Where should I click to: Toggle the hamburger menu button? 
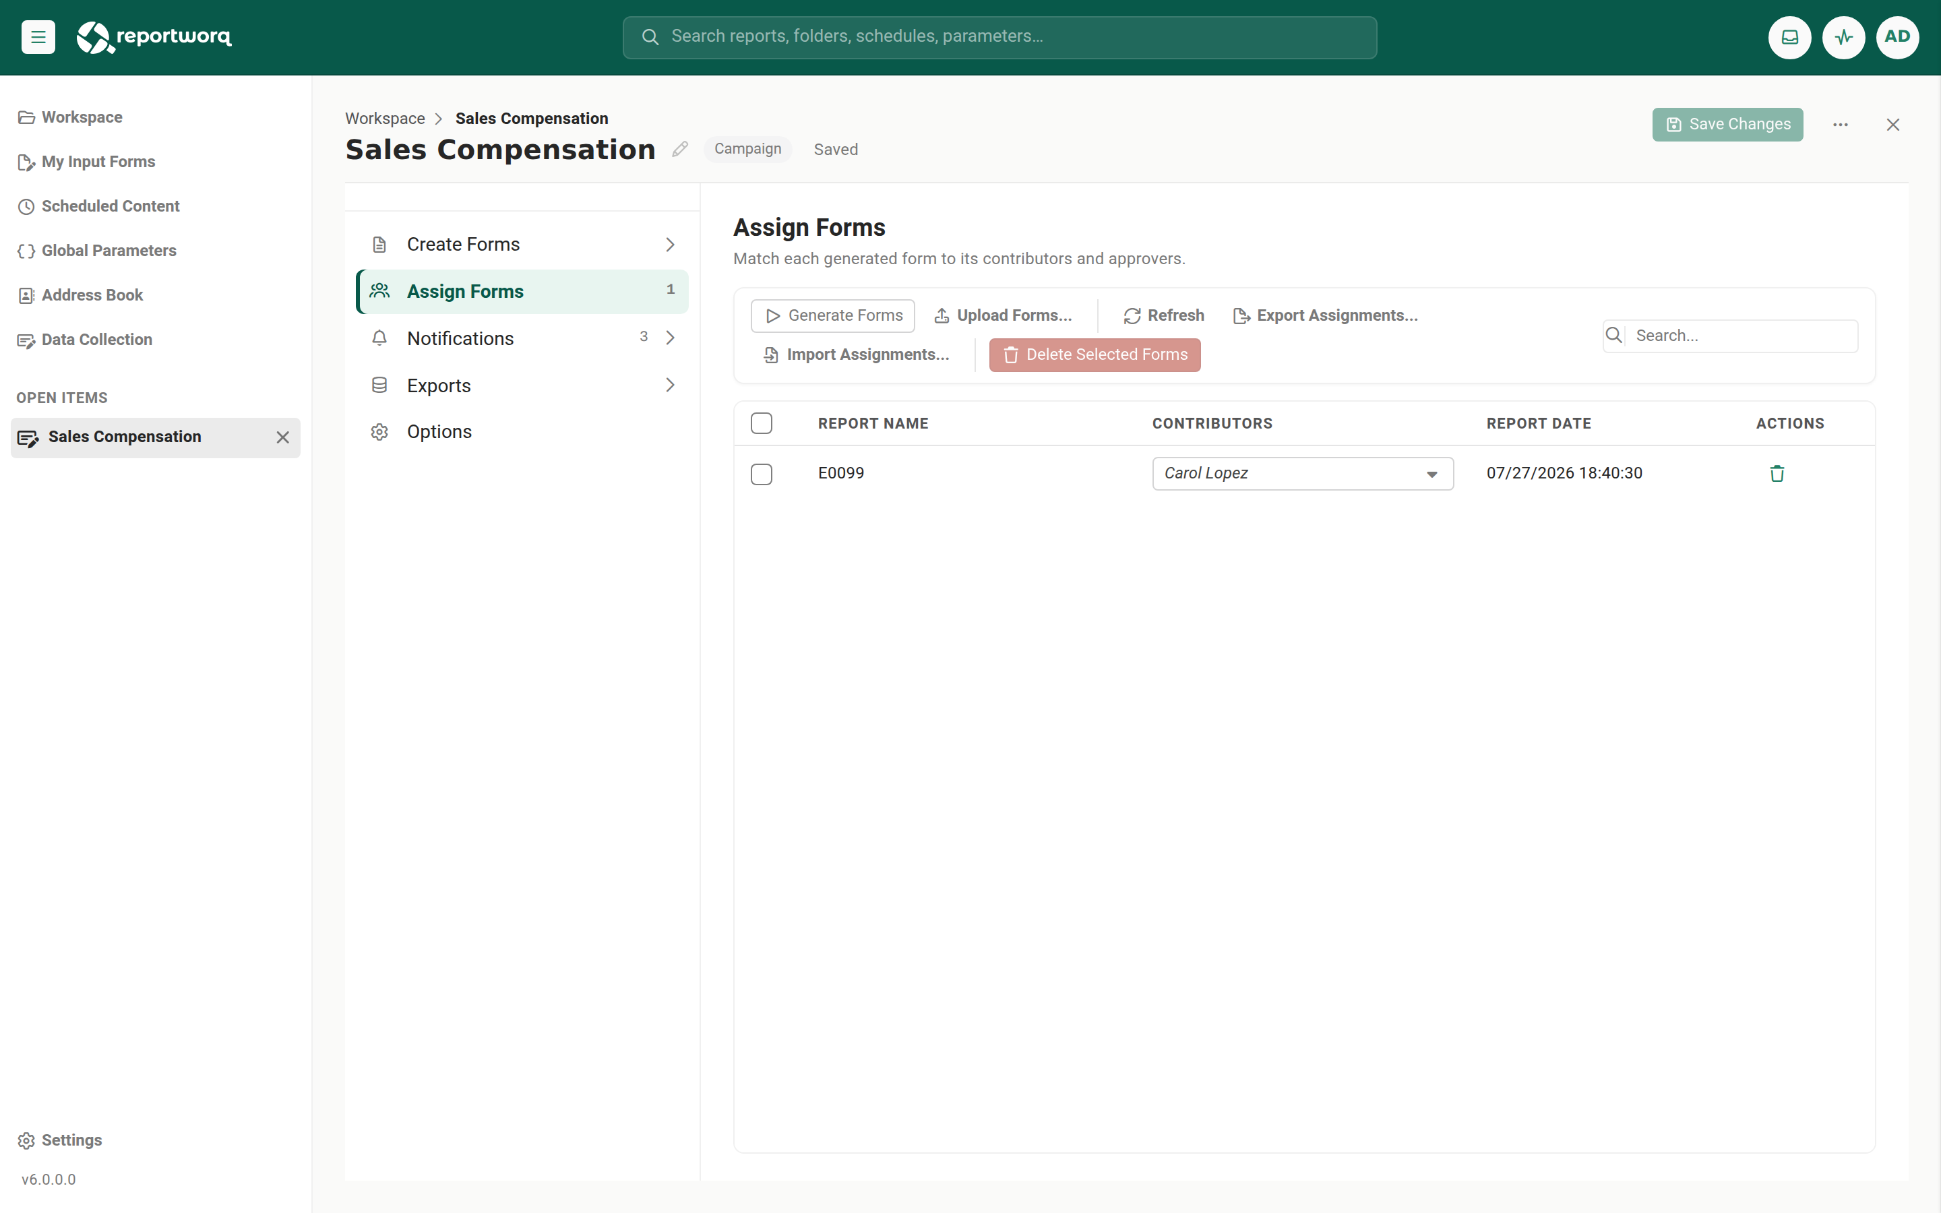38,37
